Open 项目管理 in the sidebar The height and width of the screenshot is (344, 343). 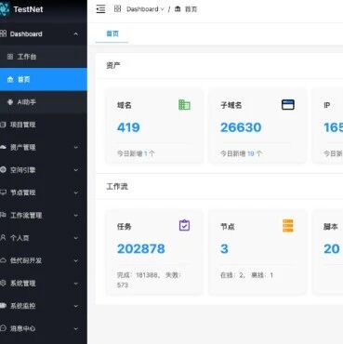[44, 125]
